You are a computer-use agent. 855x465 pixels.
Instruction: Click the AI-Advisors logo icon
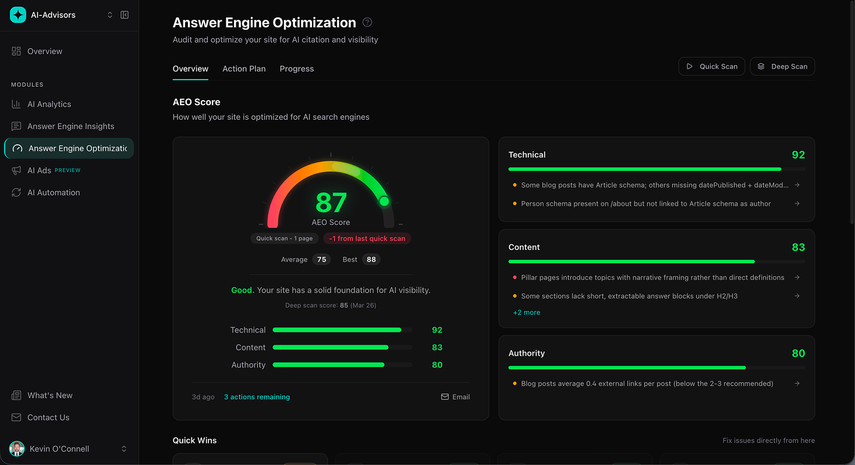point(18,15)
